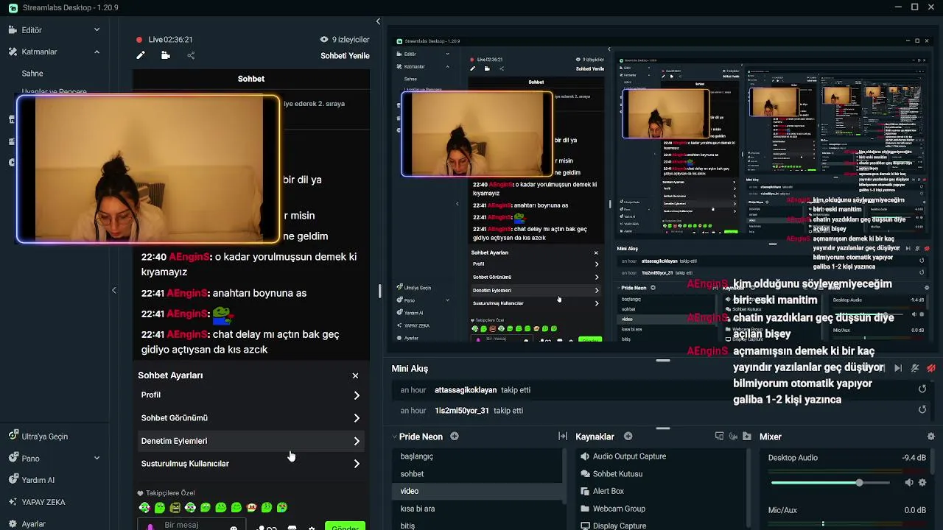Image resolution: width=943 pixels, height=530 pixels.
Task: Expand the Pano sidebar chevron
Action: 97,458
